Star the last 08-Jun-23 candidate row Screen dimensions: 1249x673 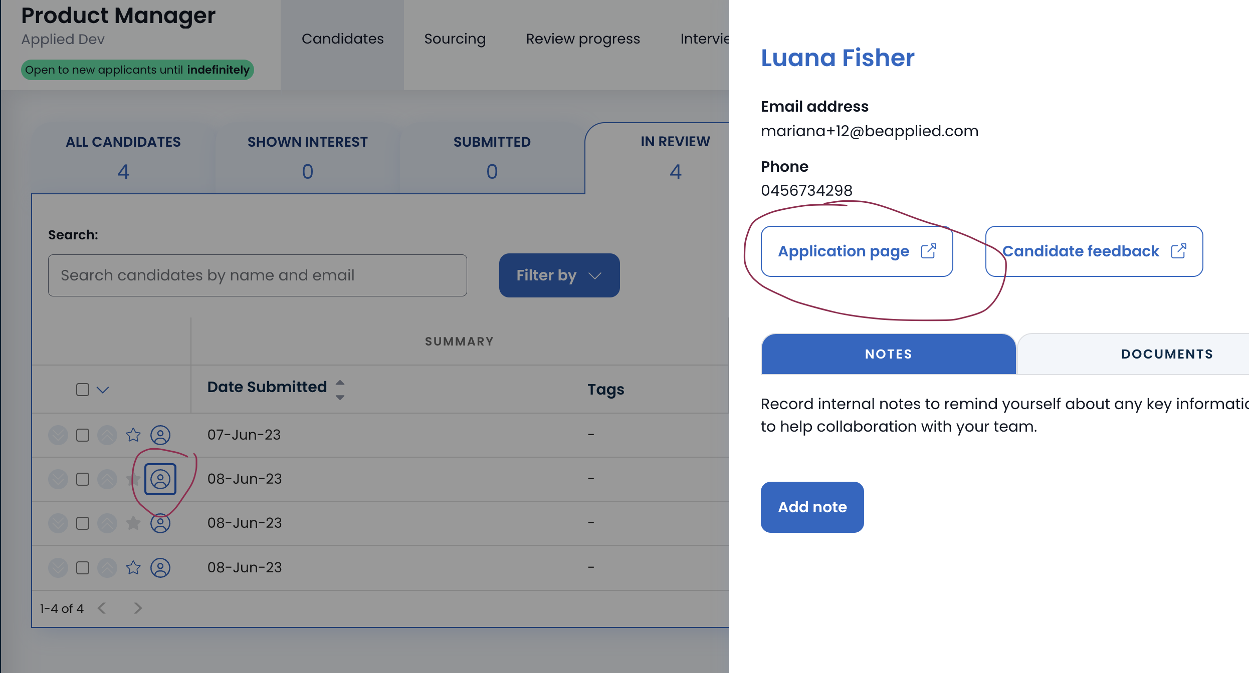(133, 567)
